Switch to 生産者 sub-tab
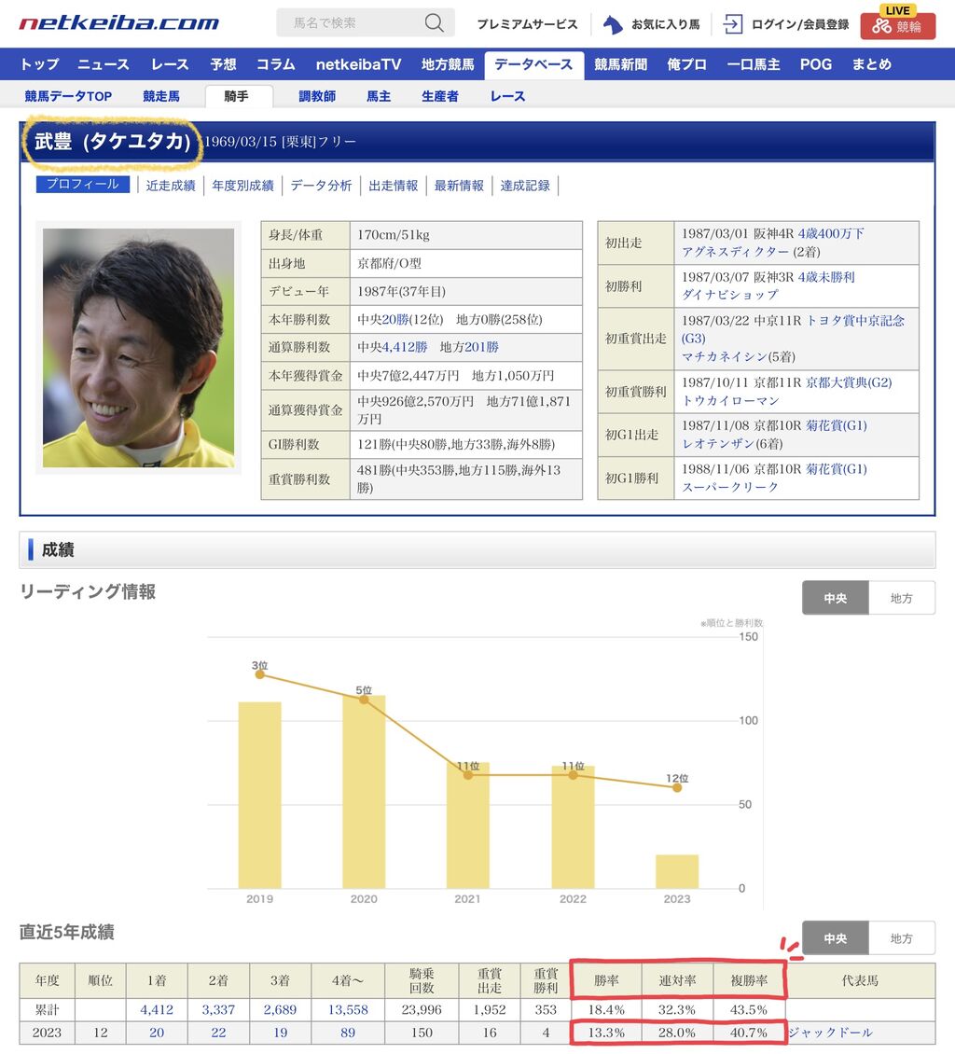 click(x=440, y=96)
